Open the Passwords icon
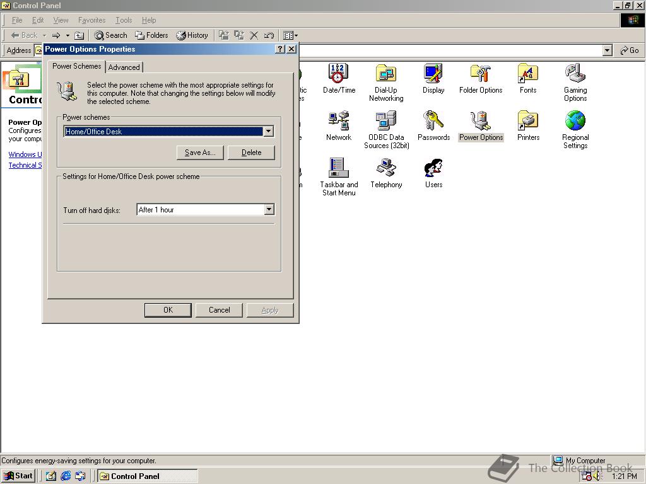 [x=433, y=126]
